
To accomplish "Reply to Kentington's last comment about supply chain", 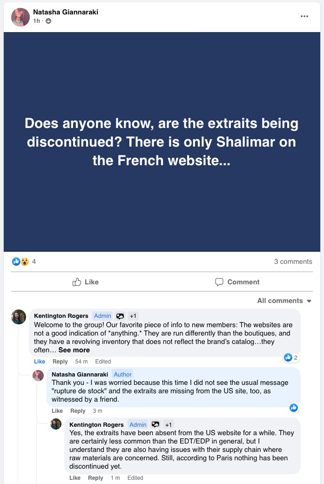I will pyautogui.click(x=95, y=478).
